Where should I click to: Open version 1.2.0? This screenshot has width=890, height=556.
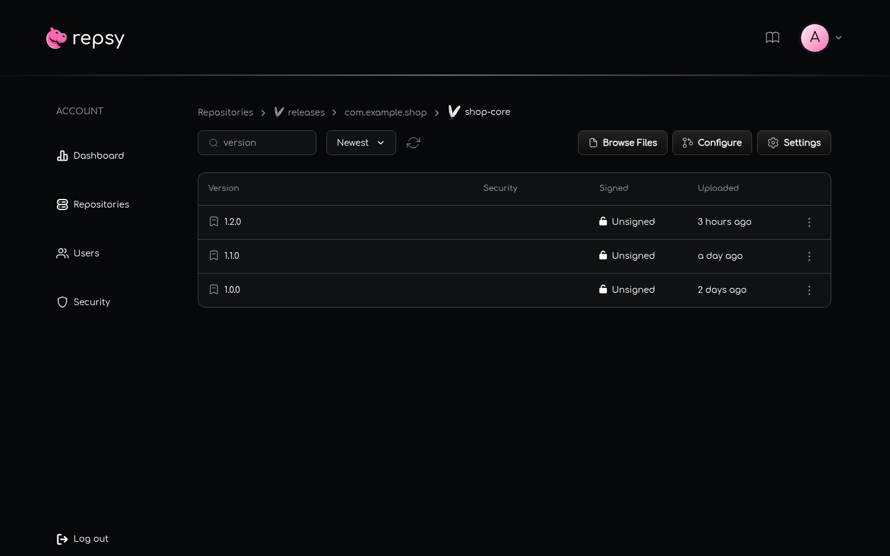point(232,222)
